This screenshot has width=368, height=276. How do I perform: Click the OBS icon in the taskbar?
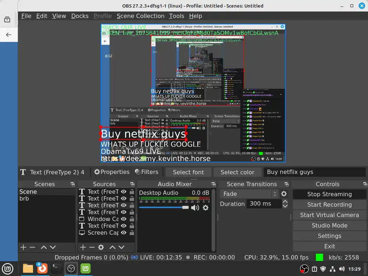coord(71,269)
